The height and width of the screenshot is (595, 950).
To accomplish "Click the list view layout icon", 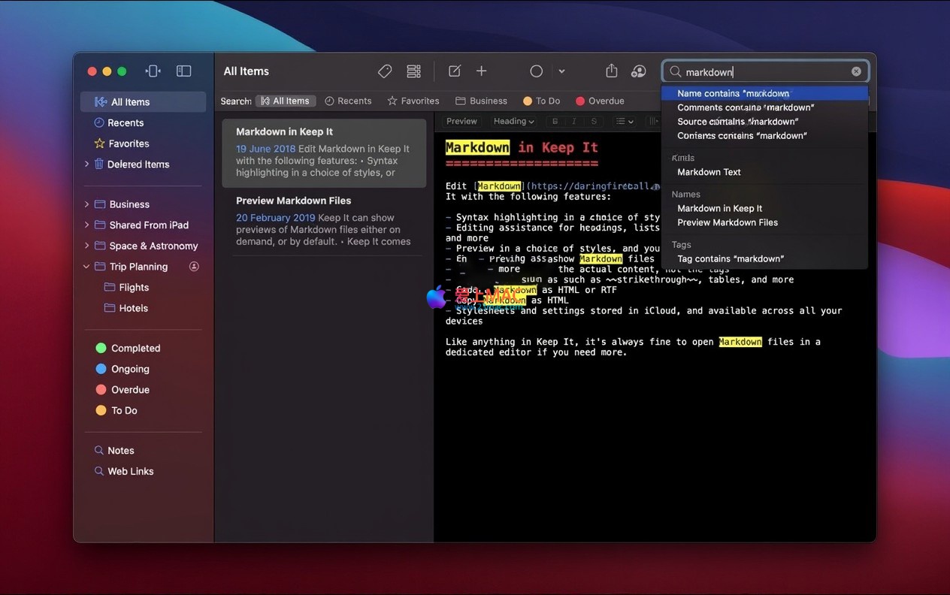I will click(x=413, y=71).
